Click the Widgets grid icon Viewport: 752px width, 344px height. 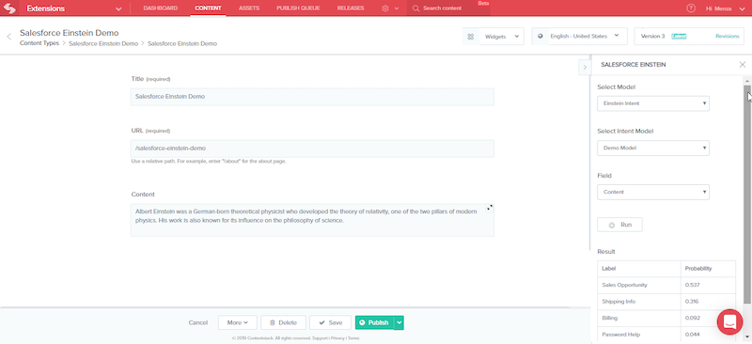[x=471, y=37]
